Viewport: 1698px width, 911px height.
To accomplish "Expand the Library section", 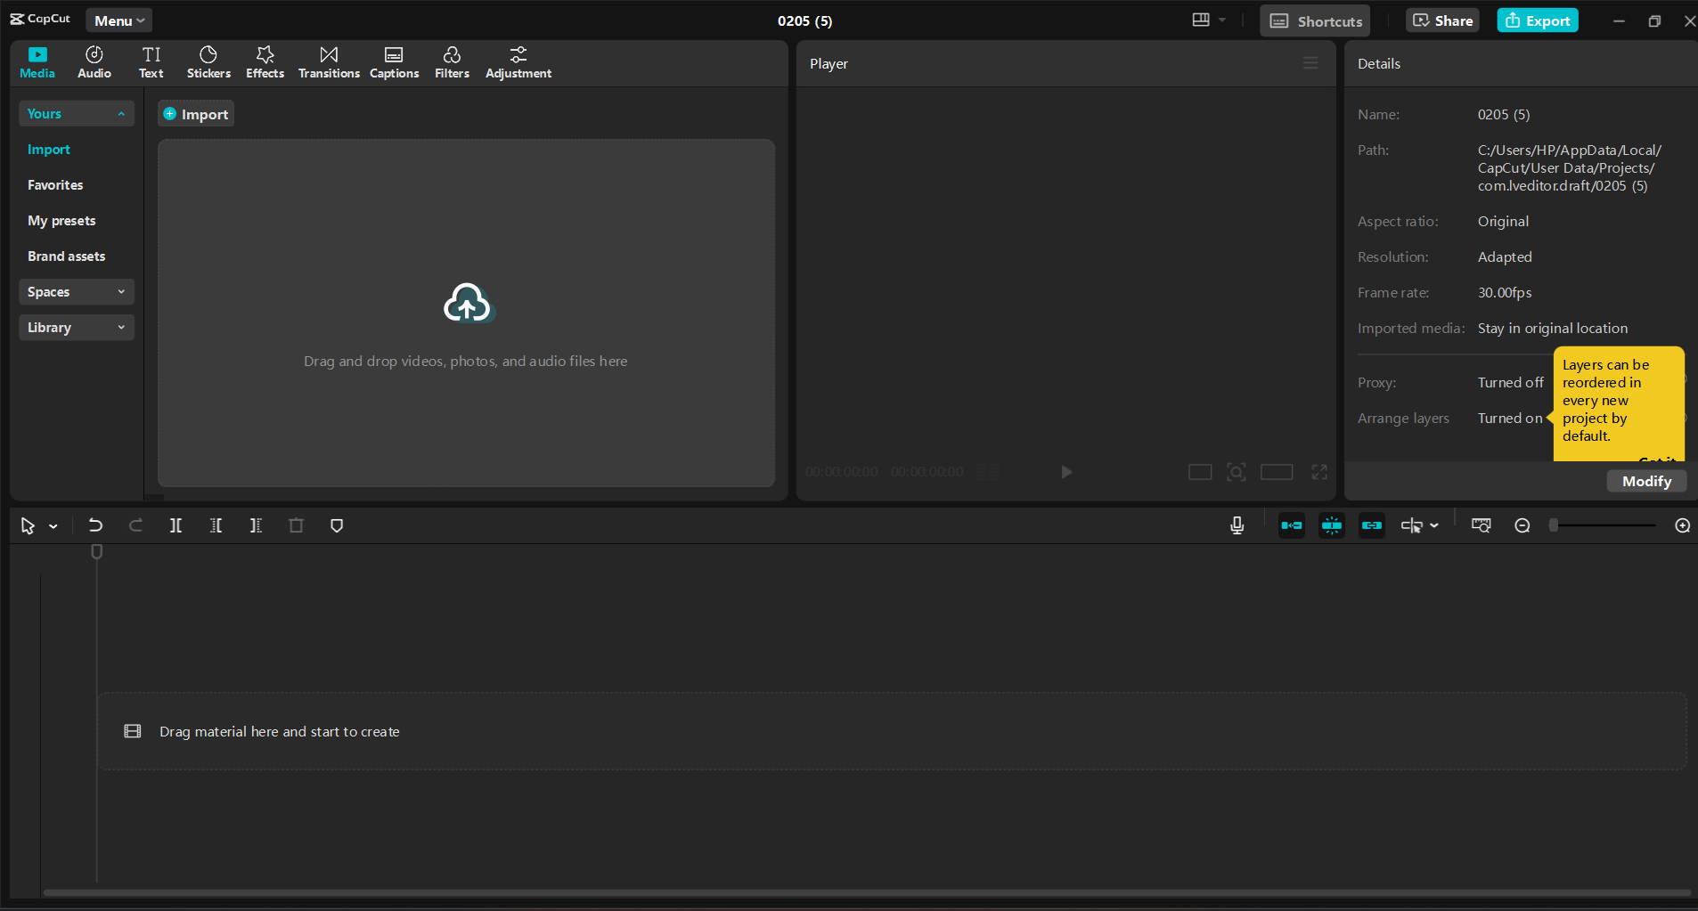I will click(x=76, y=328).
